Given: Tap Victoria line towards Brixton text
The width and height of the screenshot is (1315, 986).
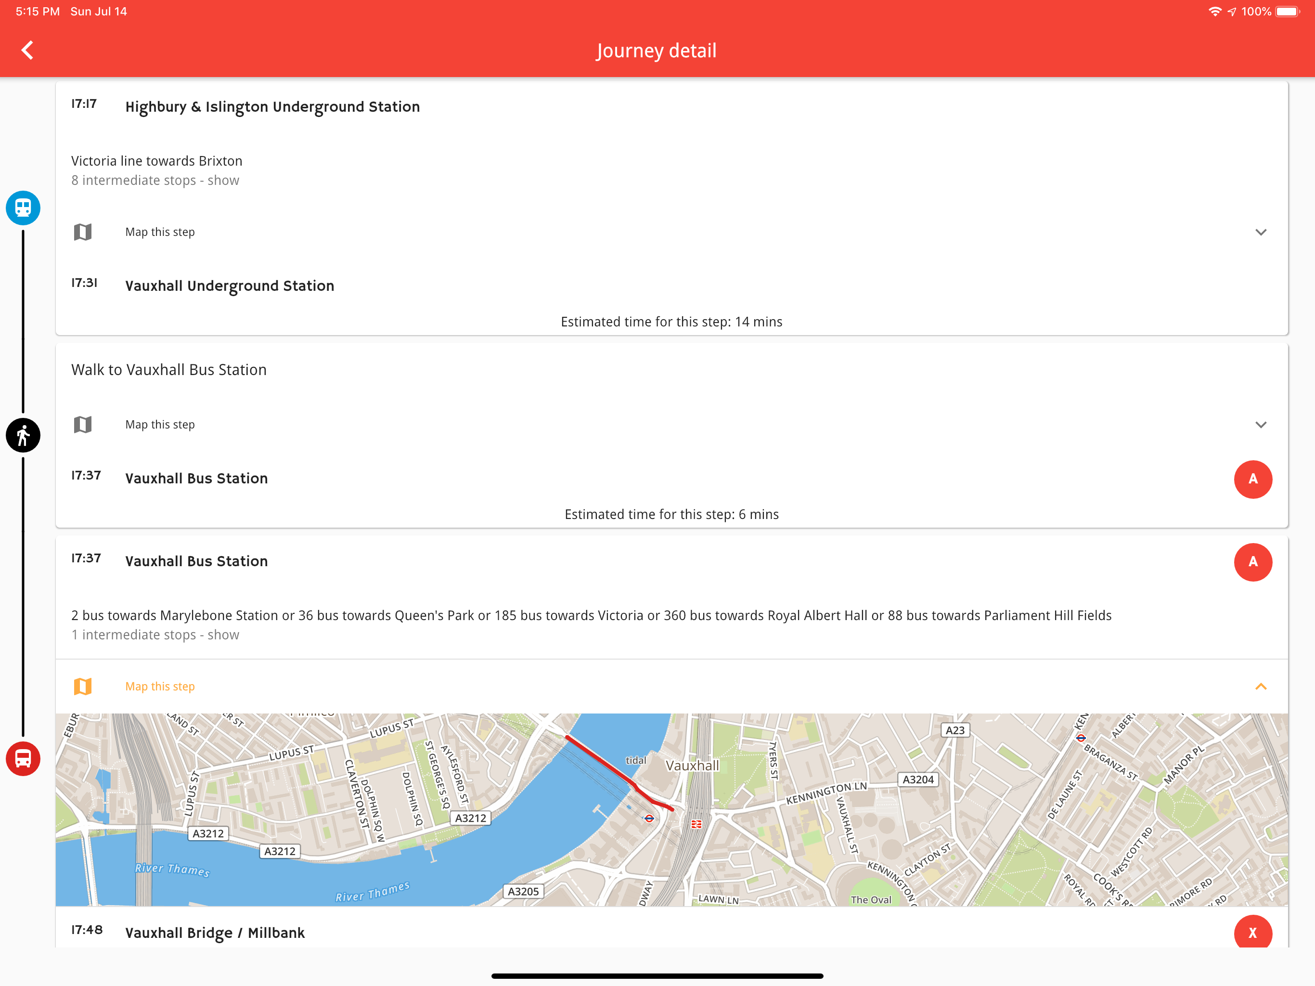Looking at the screenshot, I should (157, 161).
